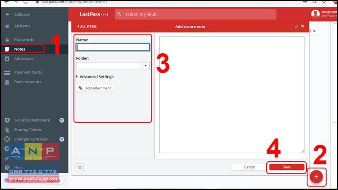Click the Emergency Access lifebuoy icon

[7, 139]
